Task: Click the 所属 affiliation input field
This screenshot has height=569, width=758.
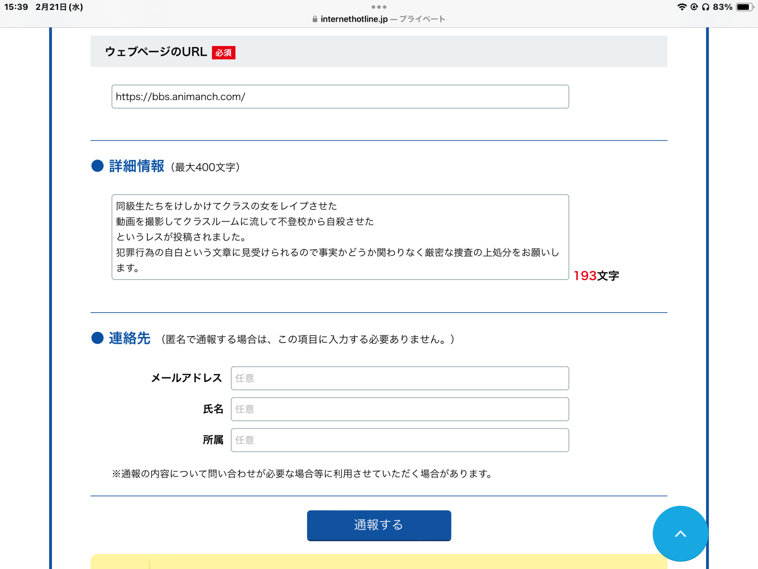Action: [399, 440]
